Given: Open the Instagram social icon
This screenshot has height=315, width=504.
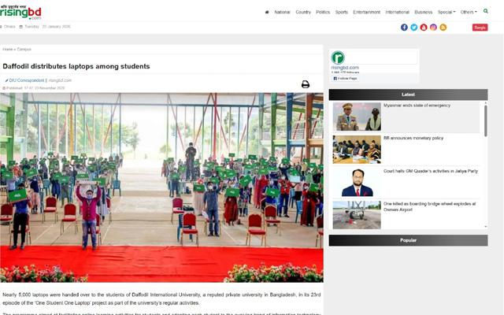Looking at the screenshot, I should click(x=433, y=27).
